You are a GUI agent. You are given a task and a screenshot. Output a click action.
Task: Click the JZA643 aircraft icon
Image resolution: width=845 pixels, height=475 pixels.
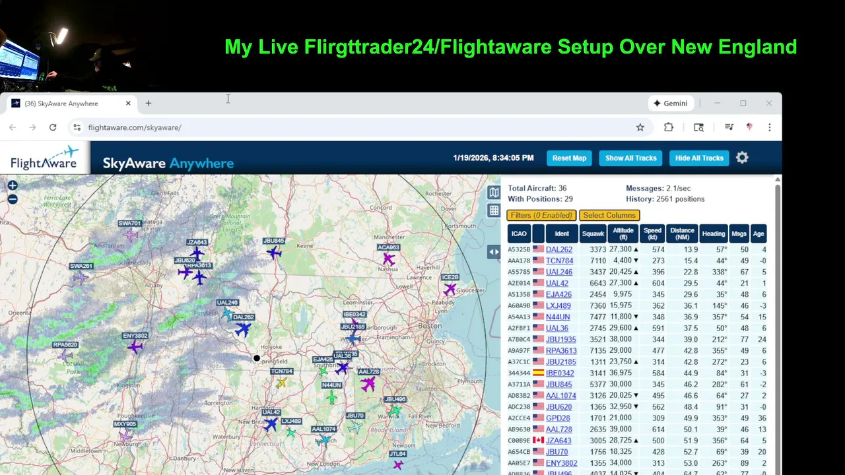tap(197, 253)
